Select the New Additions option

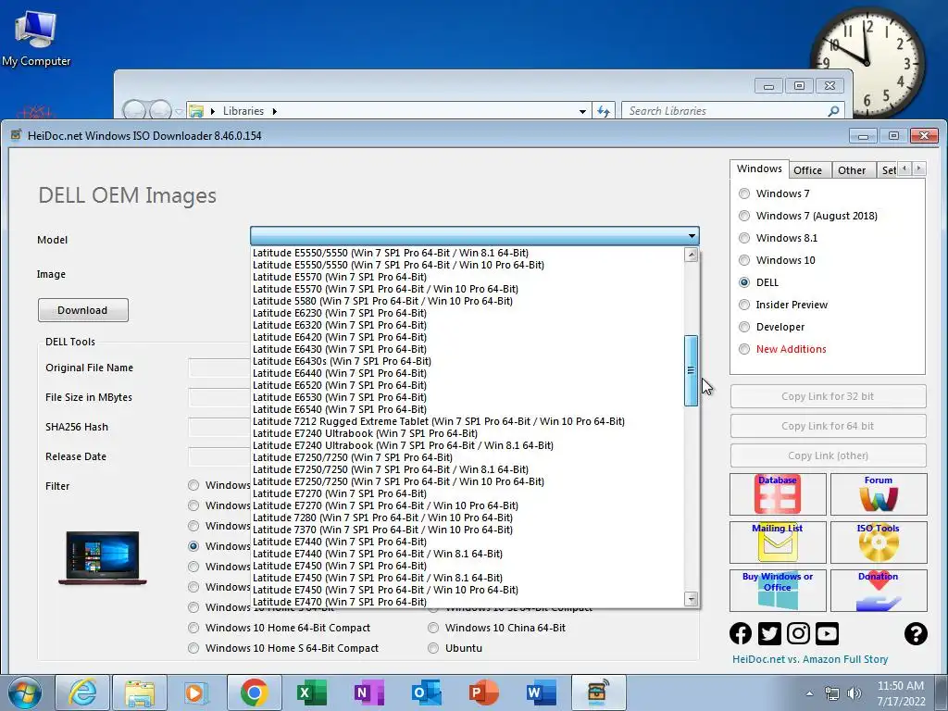tap(744, 349)
